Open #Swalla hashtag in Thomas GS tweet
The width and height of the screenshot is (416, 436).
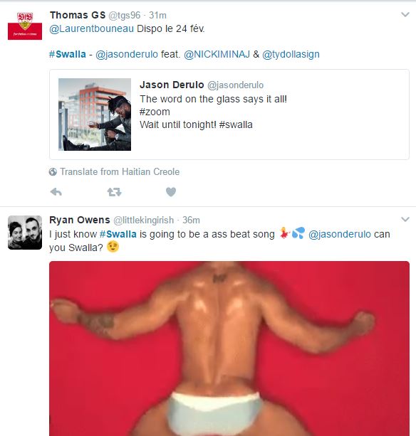(68, 54)
